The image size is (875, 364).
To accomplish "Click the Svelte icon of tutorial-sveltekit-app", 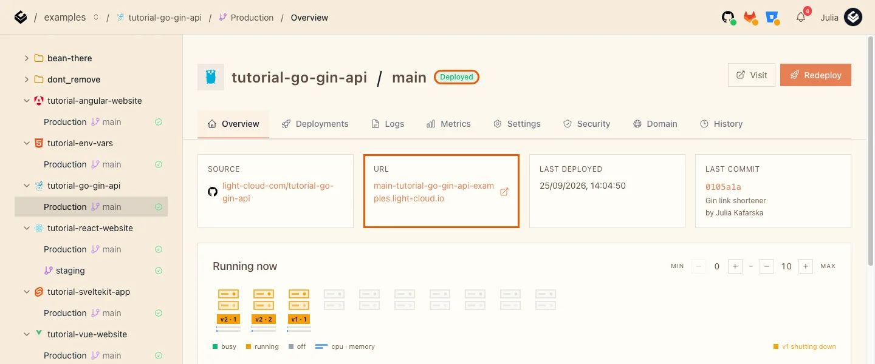I will 39,292.
